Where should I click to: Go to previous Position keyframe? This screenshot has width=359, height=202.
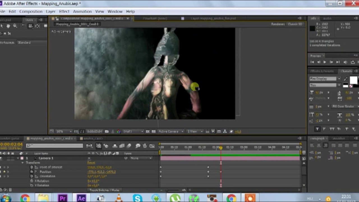click(1, 172)
